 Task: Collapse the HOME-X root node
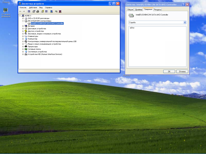[x=20, y=16]
